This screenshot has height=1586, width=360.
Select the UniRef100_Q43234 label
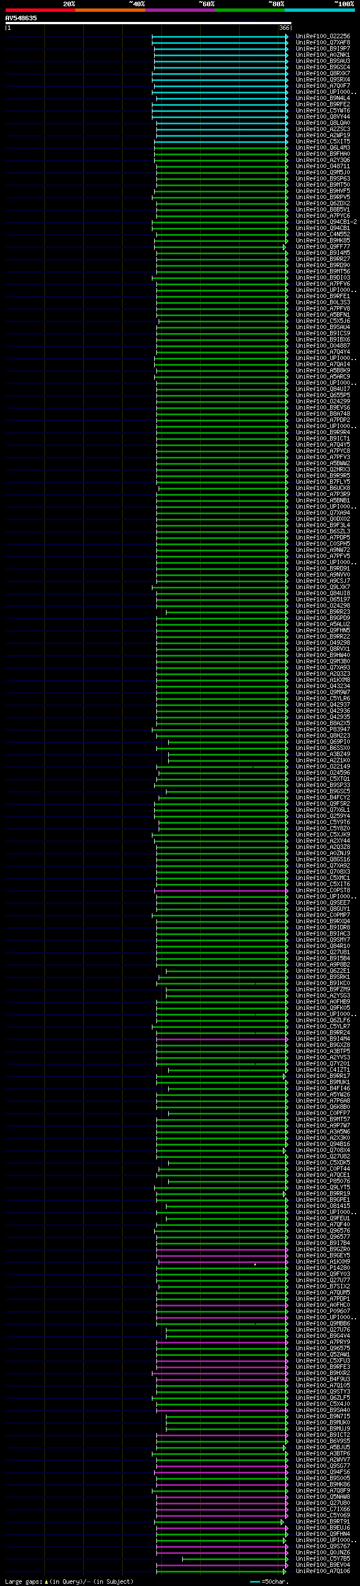click(322, 686)
